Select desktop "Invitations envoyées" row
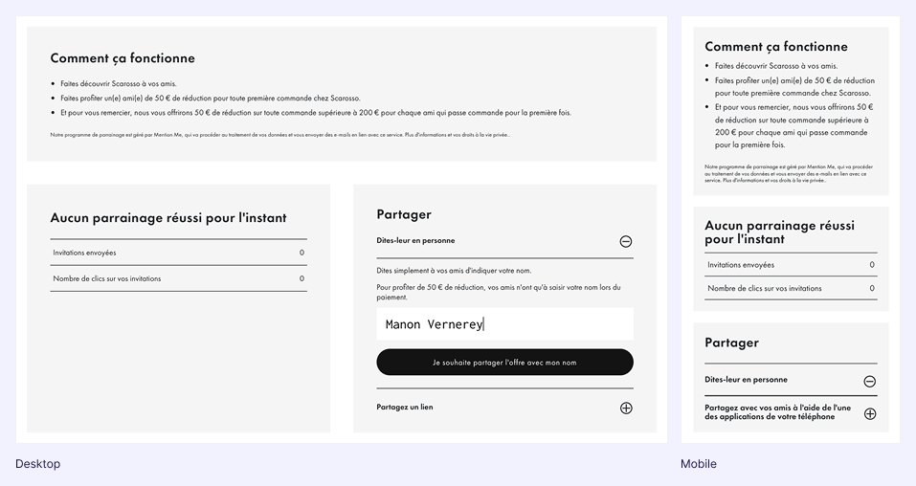916x486 pixels. pyautogui.click(x=178, y=253)
